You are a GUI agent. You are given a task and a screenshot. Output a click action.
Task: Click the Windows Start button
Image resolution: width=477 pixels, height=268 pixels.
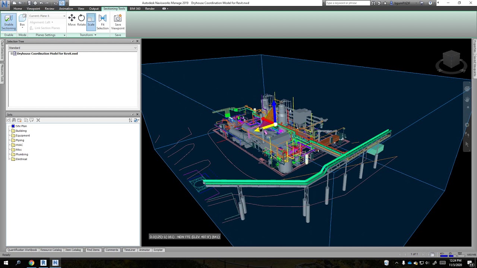click(x=6, y=263)
